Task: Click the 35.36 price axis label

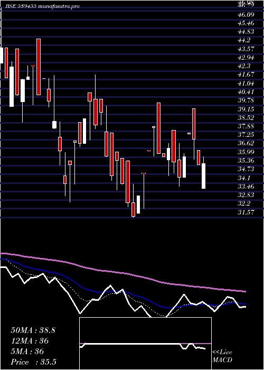Action: (x=246, y=161)
